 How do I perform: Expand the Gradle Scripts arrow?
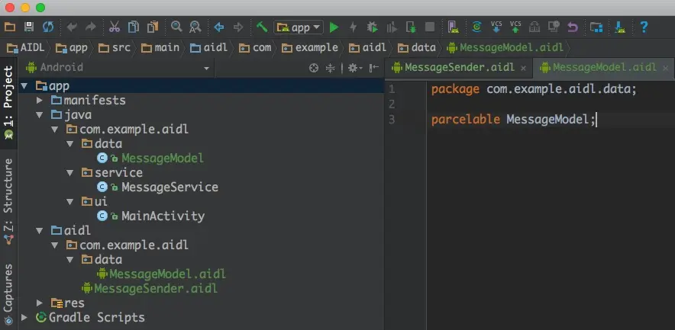(24, 318)
